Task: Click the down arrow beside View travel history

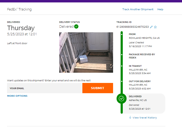Action: tap(130, 117)
